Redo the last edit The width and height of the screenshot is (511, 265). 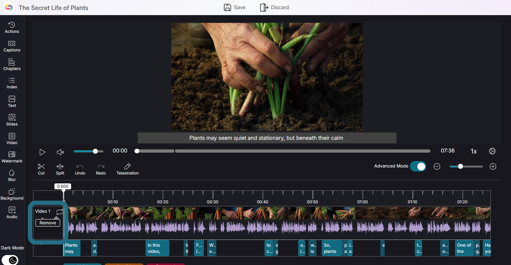click(101, 169)
